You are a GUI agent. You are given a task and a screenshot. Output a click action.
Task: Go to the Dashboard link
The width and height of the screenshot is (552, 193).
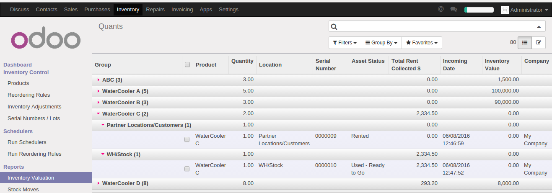18,64
